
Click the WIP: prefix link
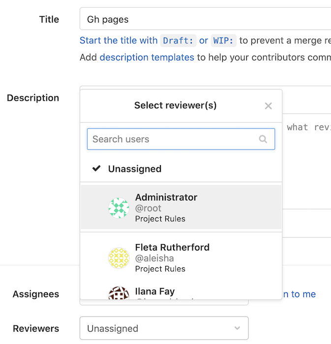click(224, 40)
